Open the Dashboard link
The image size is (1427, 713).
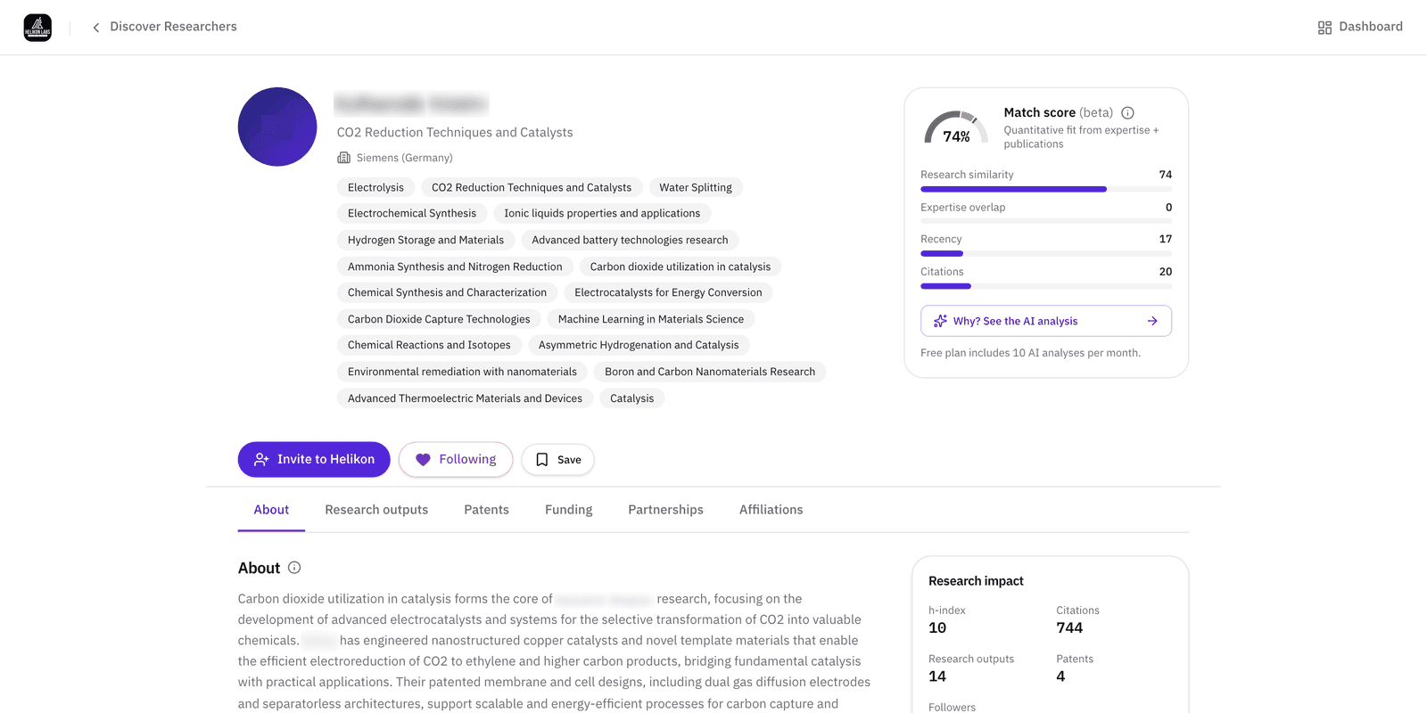(x=1360, y=27)
